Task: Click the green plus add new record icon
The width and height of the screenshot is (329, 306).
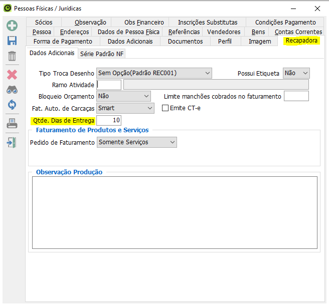Action: click(12, 26)
